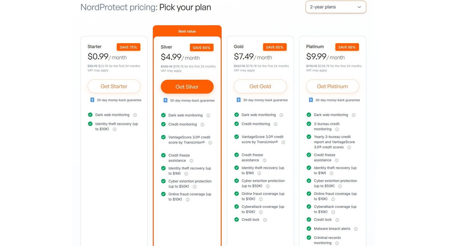Image resolution: width=450 pixels, height=246 pixels.
Task: Click info icon for Gold's Cyberattack coverage
Action: (x=261, y=212)
